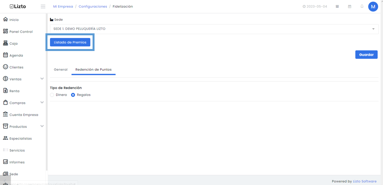Open the Especialistas people icon
The height and width of the screenshot is (185, 383).
coord(5,138)
